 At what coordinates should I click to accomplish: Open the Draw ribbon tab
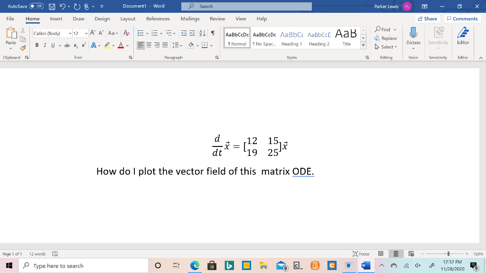click(x=79, y=19)
